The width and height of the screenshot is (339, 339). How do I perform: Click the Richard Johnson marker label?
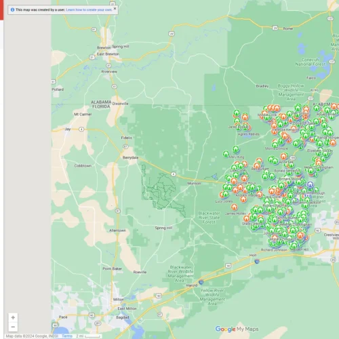[x=274, y=250]
